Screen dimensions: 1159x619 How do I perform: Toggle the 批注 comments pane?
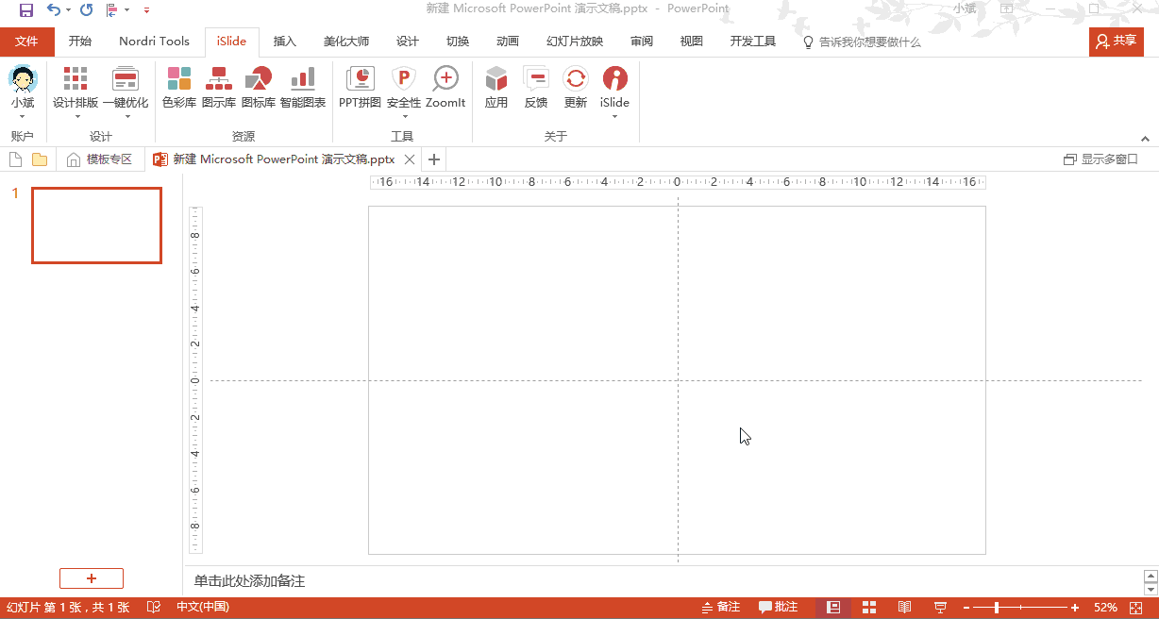click(x=778, y=607)
